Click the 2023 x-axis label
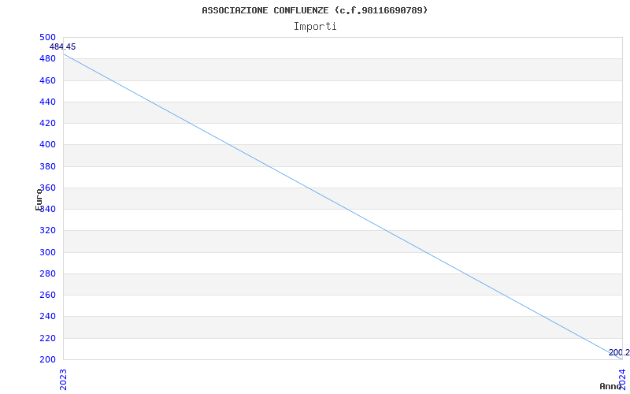This screenshot has height=394, width=630. coord(64,380)
